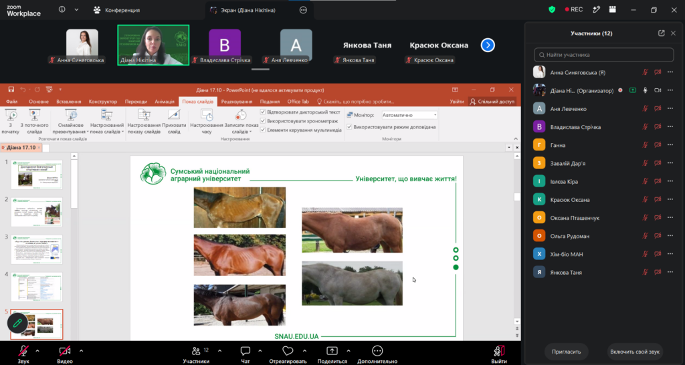Screen dimensions: 685x365
Task: Expand participants options arrow next to Участники
Action: pos(219,350)
